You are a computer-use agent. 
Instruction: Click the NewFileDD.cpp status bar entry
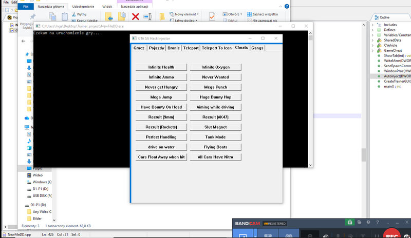pyautogui.click(x=17, y=234)
